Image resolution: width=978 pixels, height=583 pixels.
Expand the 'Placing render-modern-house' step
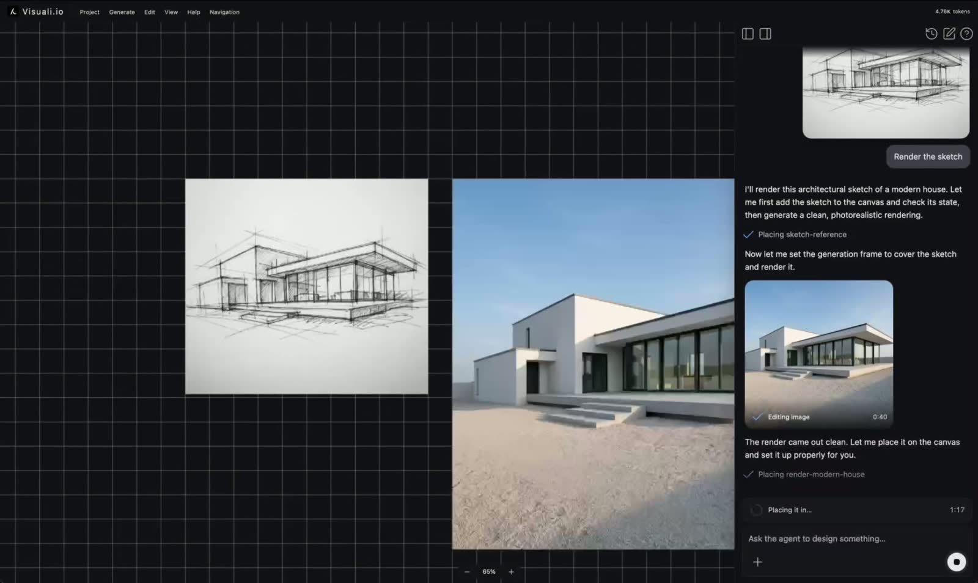[x=804, y=474]
